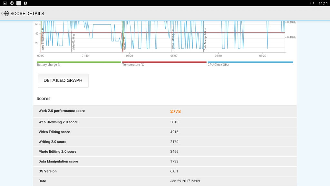Go back using the header back chevron
Image resolution: width=330 pixels, height=186 pixels.
2,14
